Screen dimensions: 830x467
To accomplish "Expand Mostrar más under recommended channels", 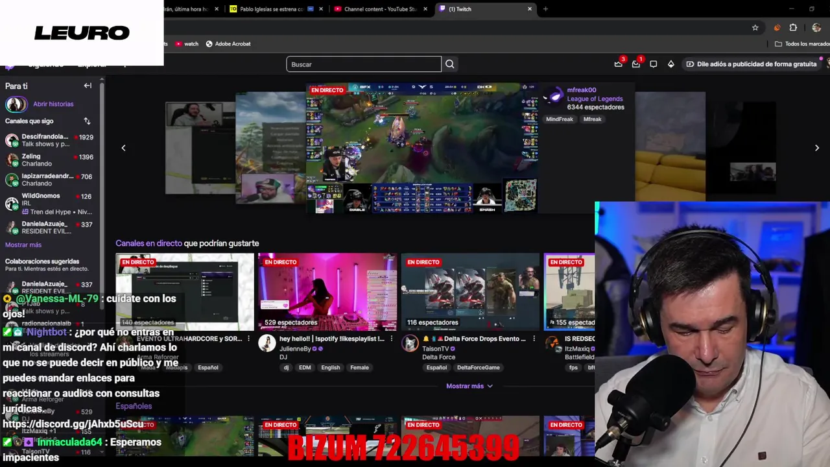I will [469, 386].
